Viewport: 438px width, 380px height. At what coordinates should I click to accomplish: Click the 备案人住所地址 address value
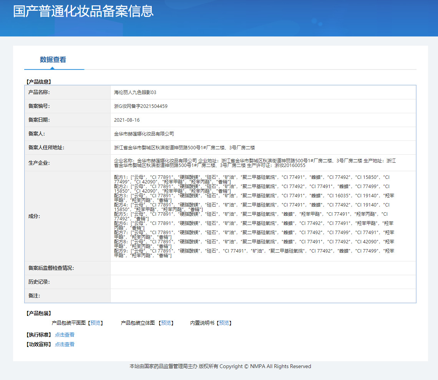pos(184,148)
